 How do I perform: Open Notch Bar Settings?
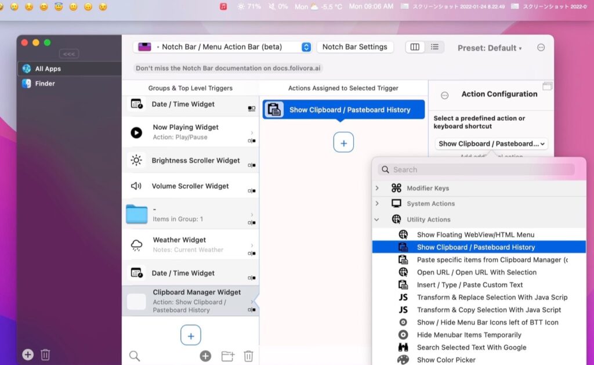pyautogui.click(x=355, y=47)
